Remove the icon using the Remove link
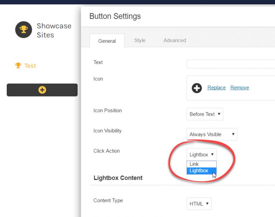The width and height of the screenshot is (275, 217). pyautogui.click(x=240, y=88)
